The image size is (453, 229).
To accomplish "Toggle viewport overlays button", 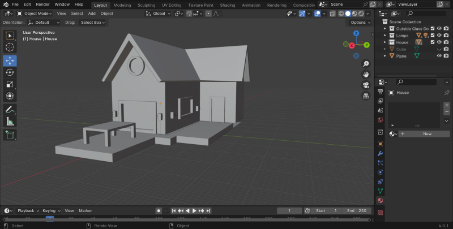I will pos(317,14).
